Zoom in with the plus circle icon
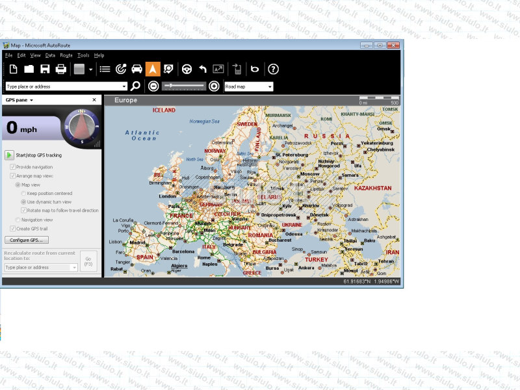The image size is (520, 390). pos(214,86)
